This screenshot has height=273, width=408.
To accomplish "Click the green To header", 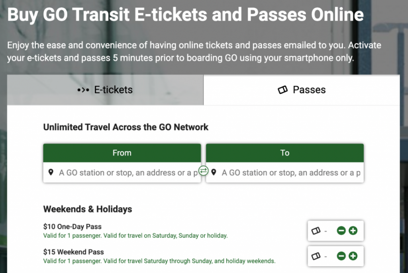I will 285,153.
